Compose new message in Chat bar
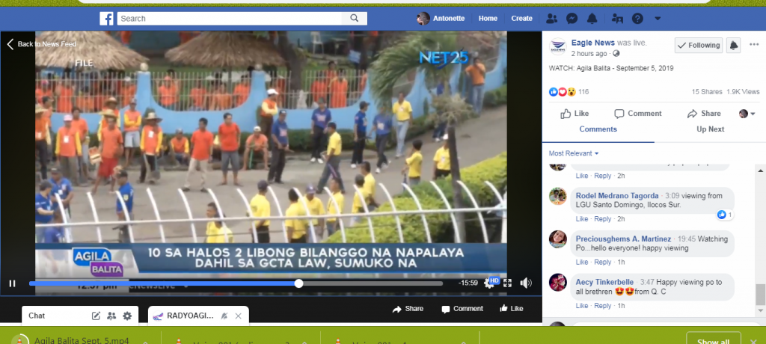 point(96,316)
